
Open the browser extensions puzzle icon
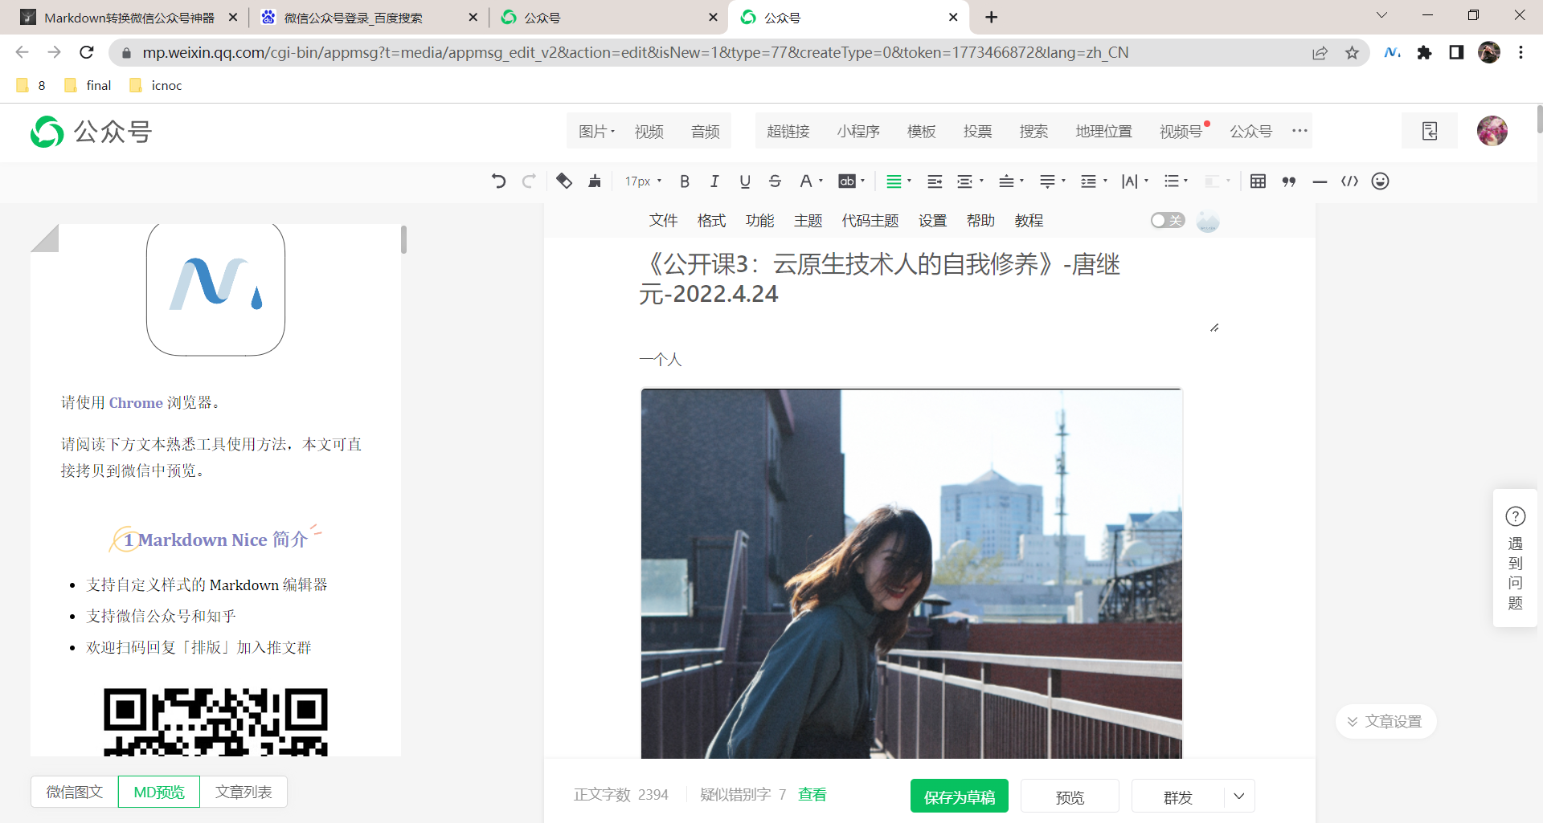pyautogui.click(x=1425, y=52)
